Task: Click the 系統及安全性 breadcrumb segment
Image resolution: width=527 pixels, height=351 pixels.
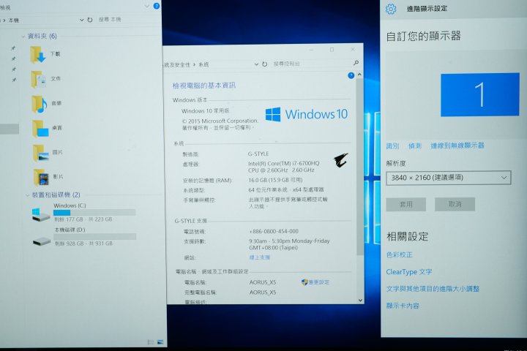Action: [177, 65]
